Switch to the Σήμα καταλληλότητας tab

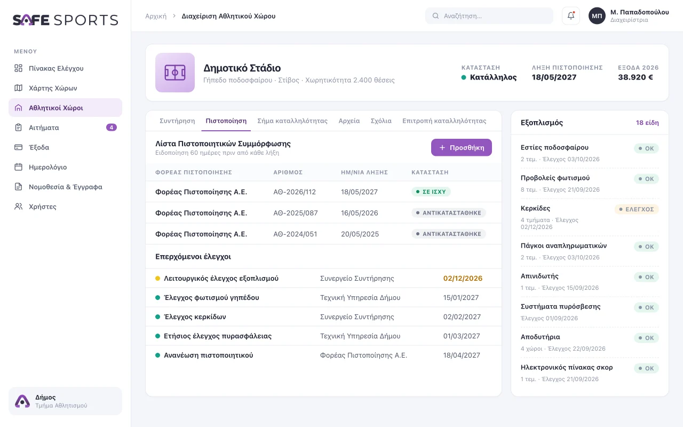tap(292, 121)
